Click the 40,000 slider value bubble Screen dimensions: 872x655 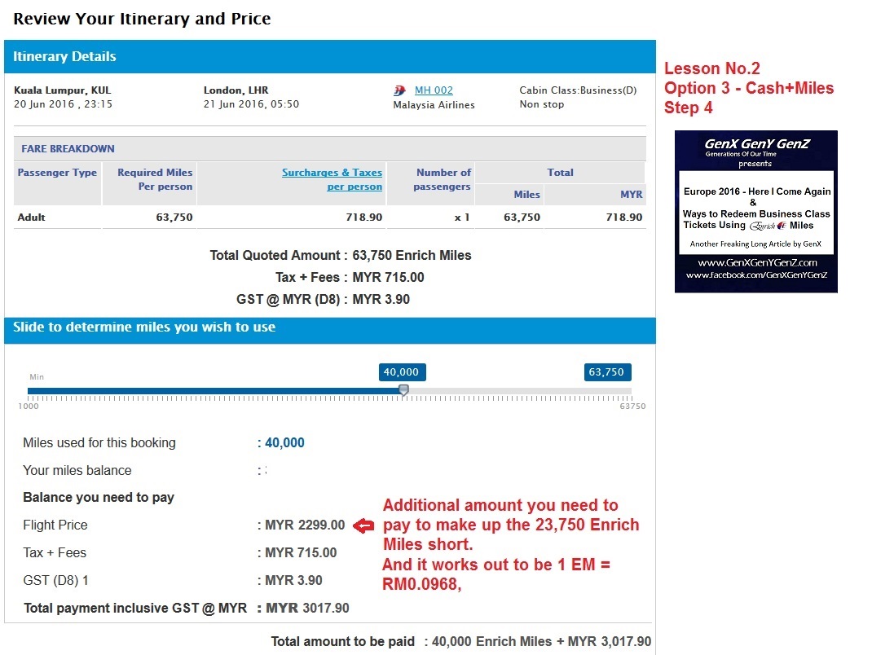click(401, 372)
